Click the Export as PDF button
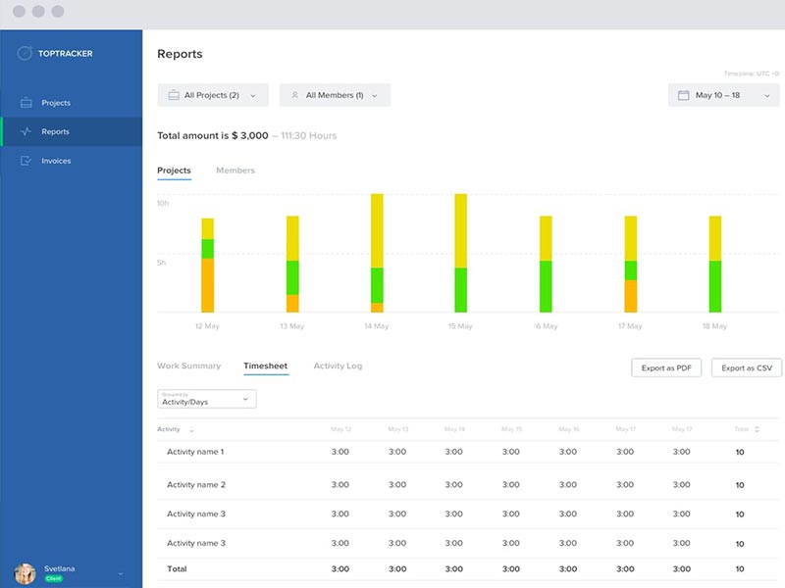Screen dimensions: 785x588 click(x=665, y=367)
